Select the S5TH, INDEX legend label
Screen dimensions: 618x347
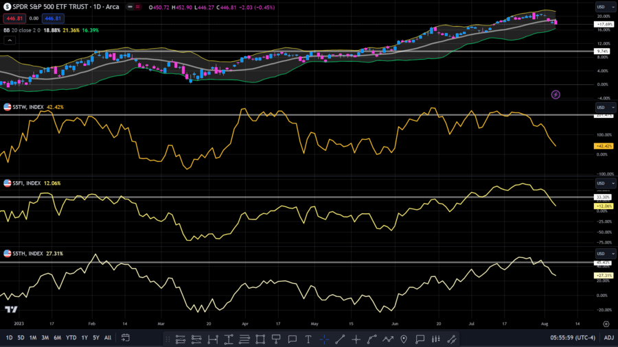[27, 253]
